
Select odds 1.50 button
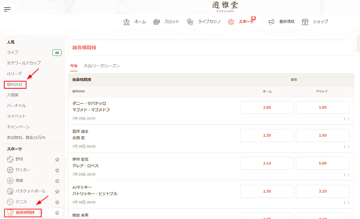[323, 136]
